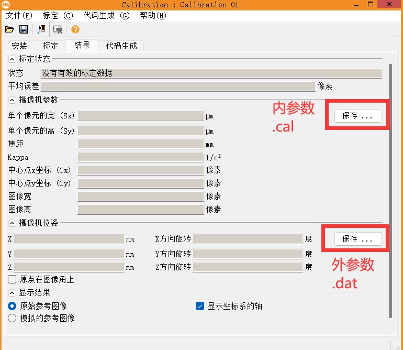Maximize the Calibration window
This screenshot has width=403, height=350.
click(x=371, y=5)
